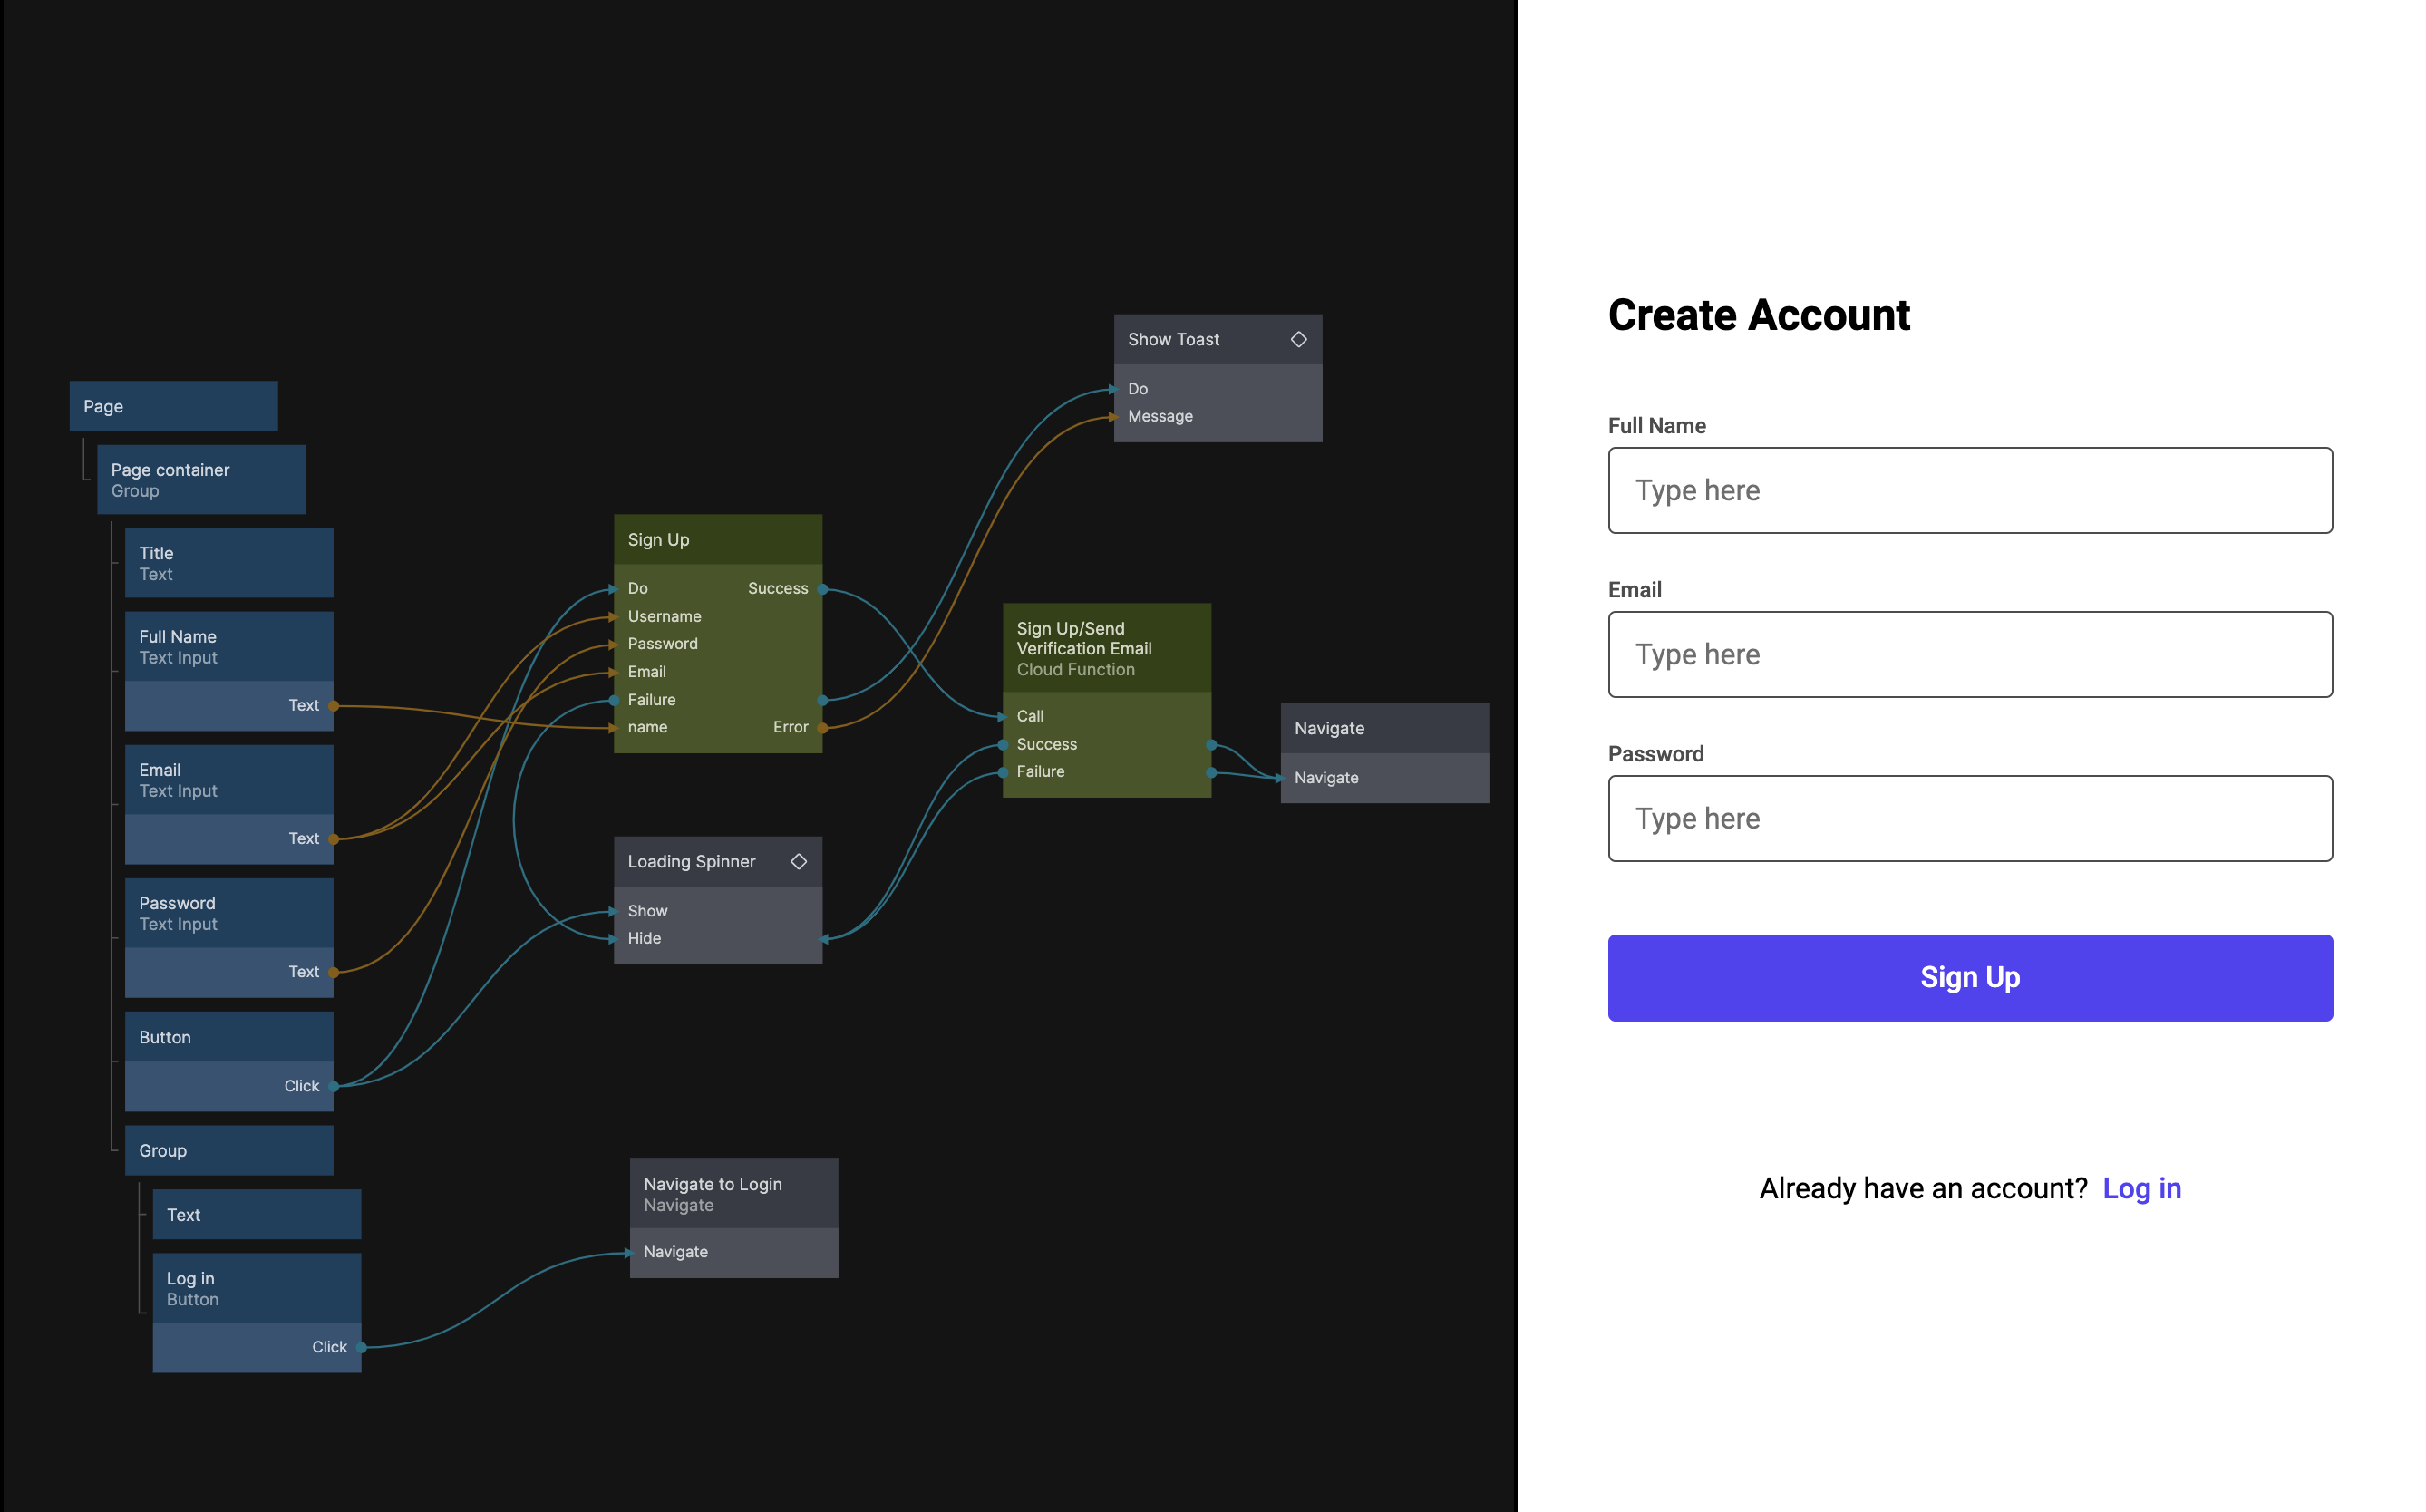Viewport: 2426px width, 1512px height.
Task: Focus the Full Name input field
Action: (x=1969, y=490)
